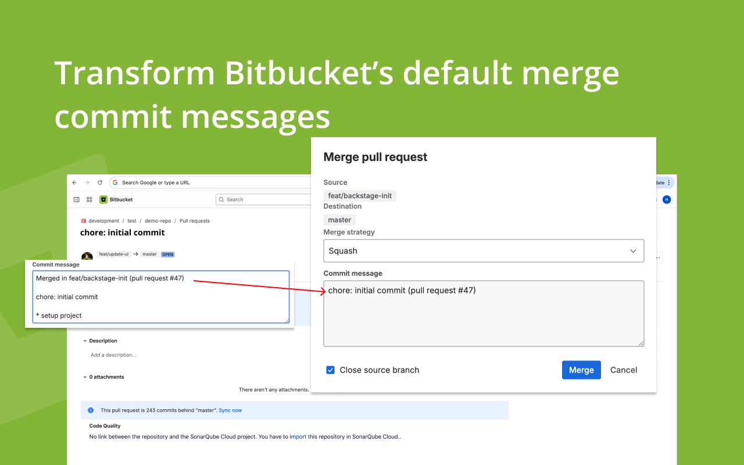
Task: Reload the page with the refresh icon
Action: point(99,182)
